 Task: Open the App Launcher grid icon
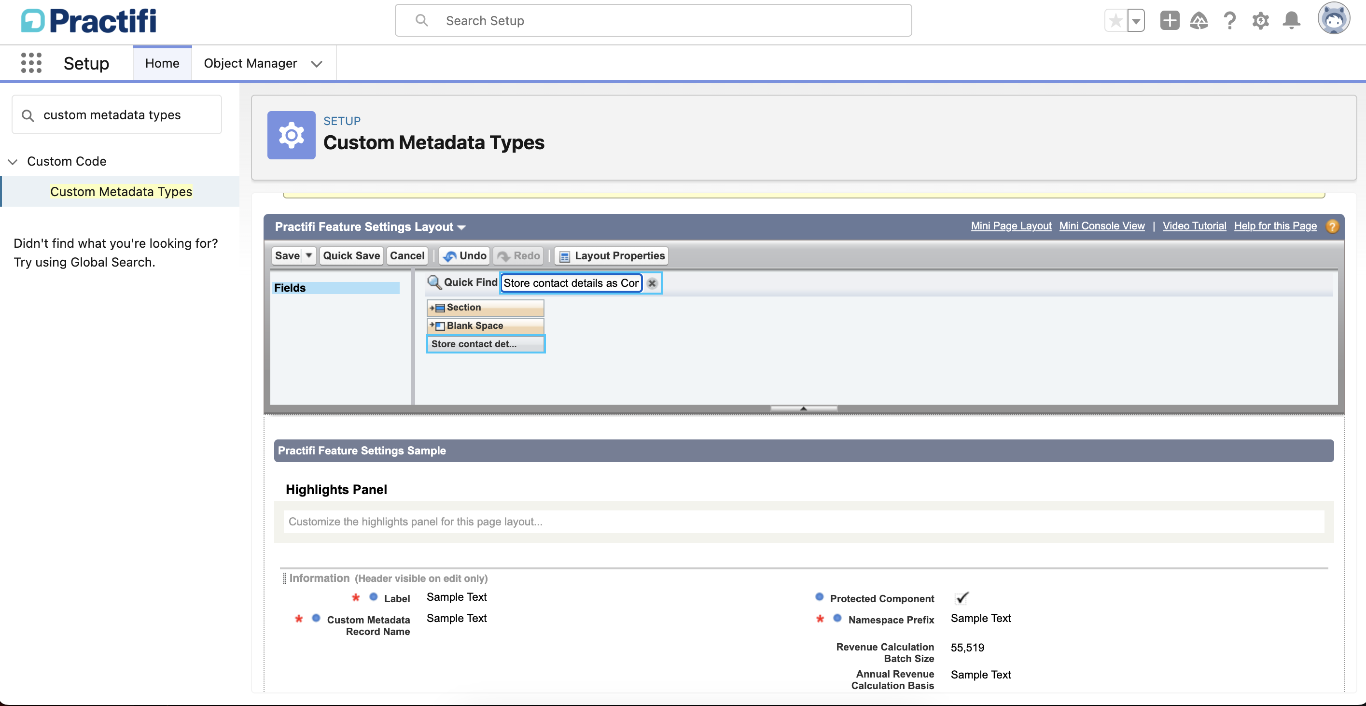pos(31,63)
